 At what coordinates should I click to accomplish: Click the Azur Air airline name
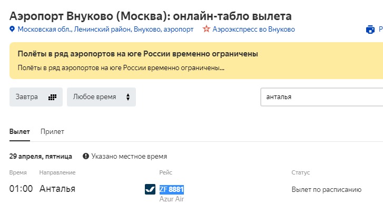coord(172,199)
